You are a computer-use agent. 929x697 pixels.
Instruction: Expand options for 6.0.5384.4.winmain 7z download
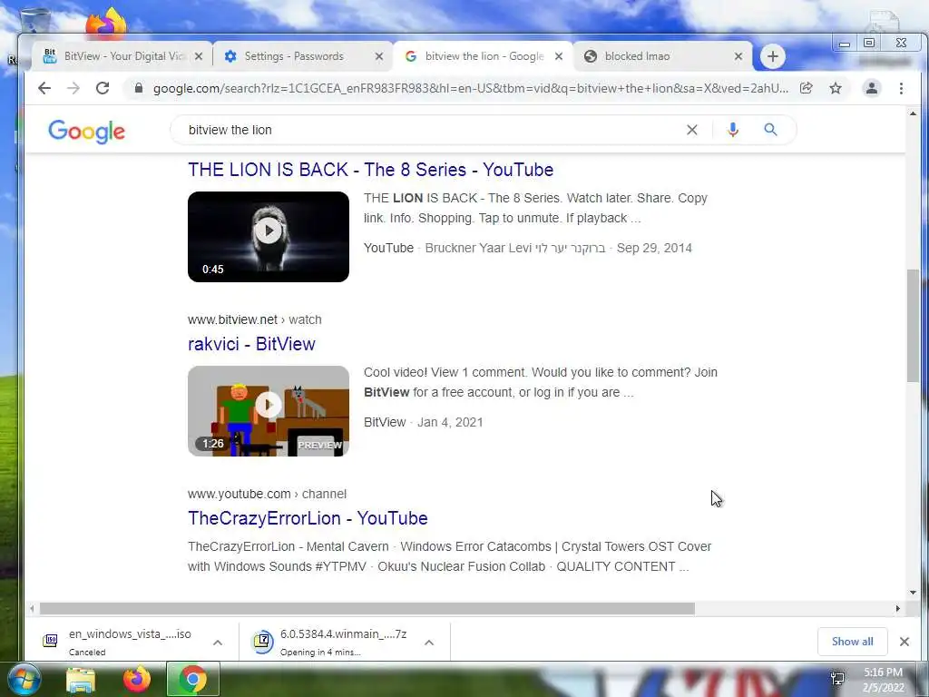click(429, 643)
